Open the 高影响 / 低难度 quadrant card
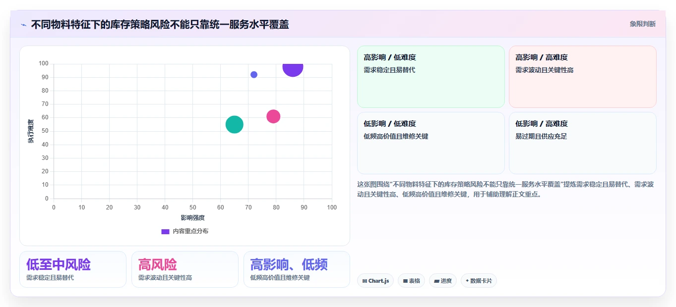 (x=430, y=76)
